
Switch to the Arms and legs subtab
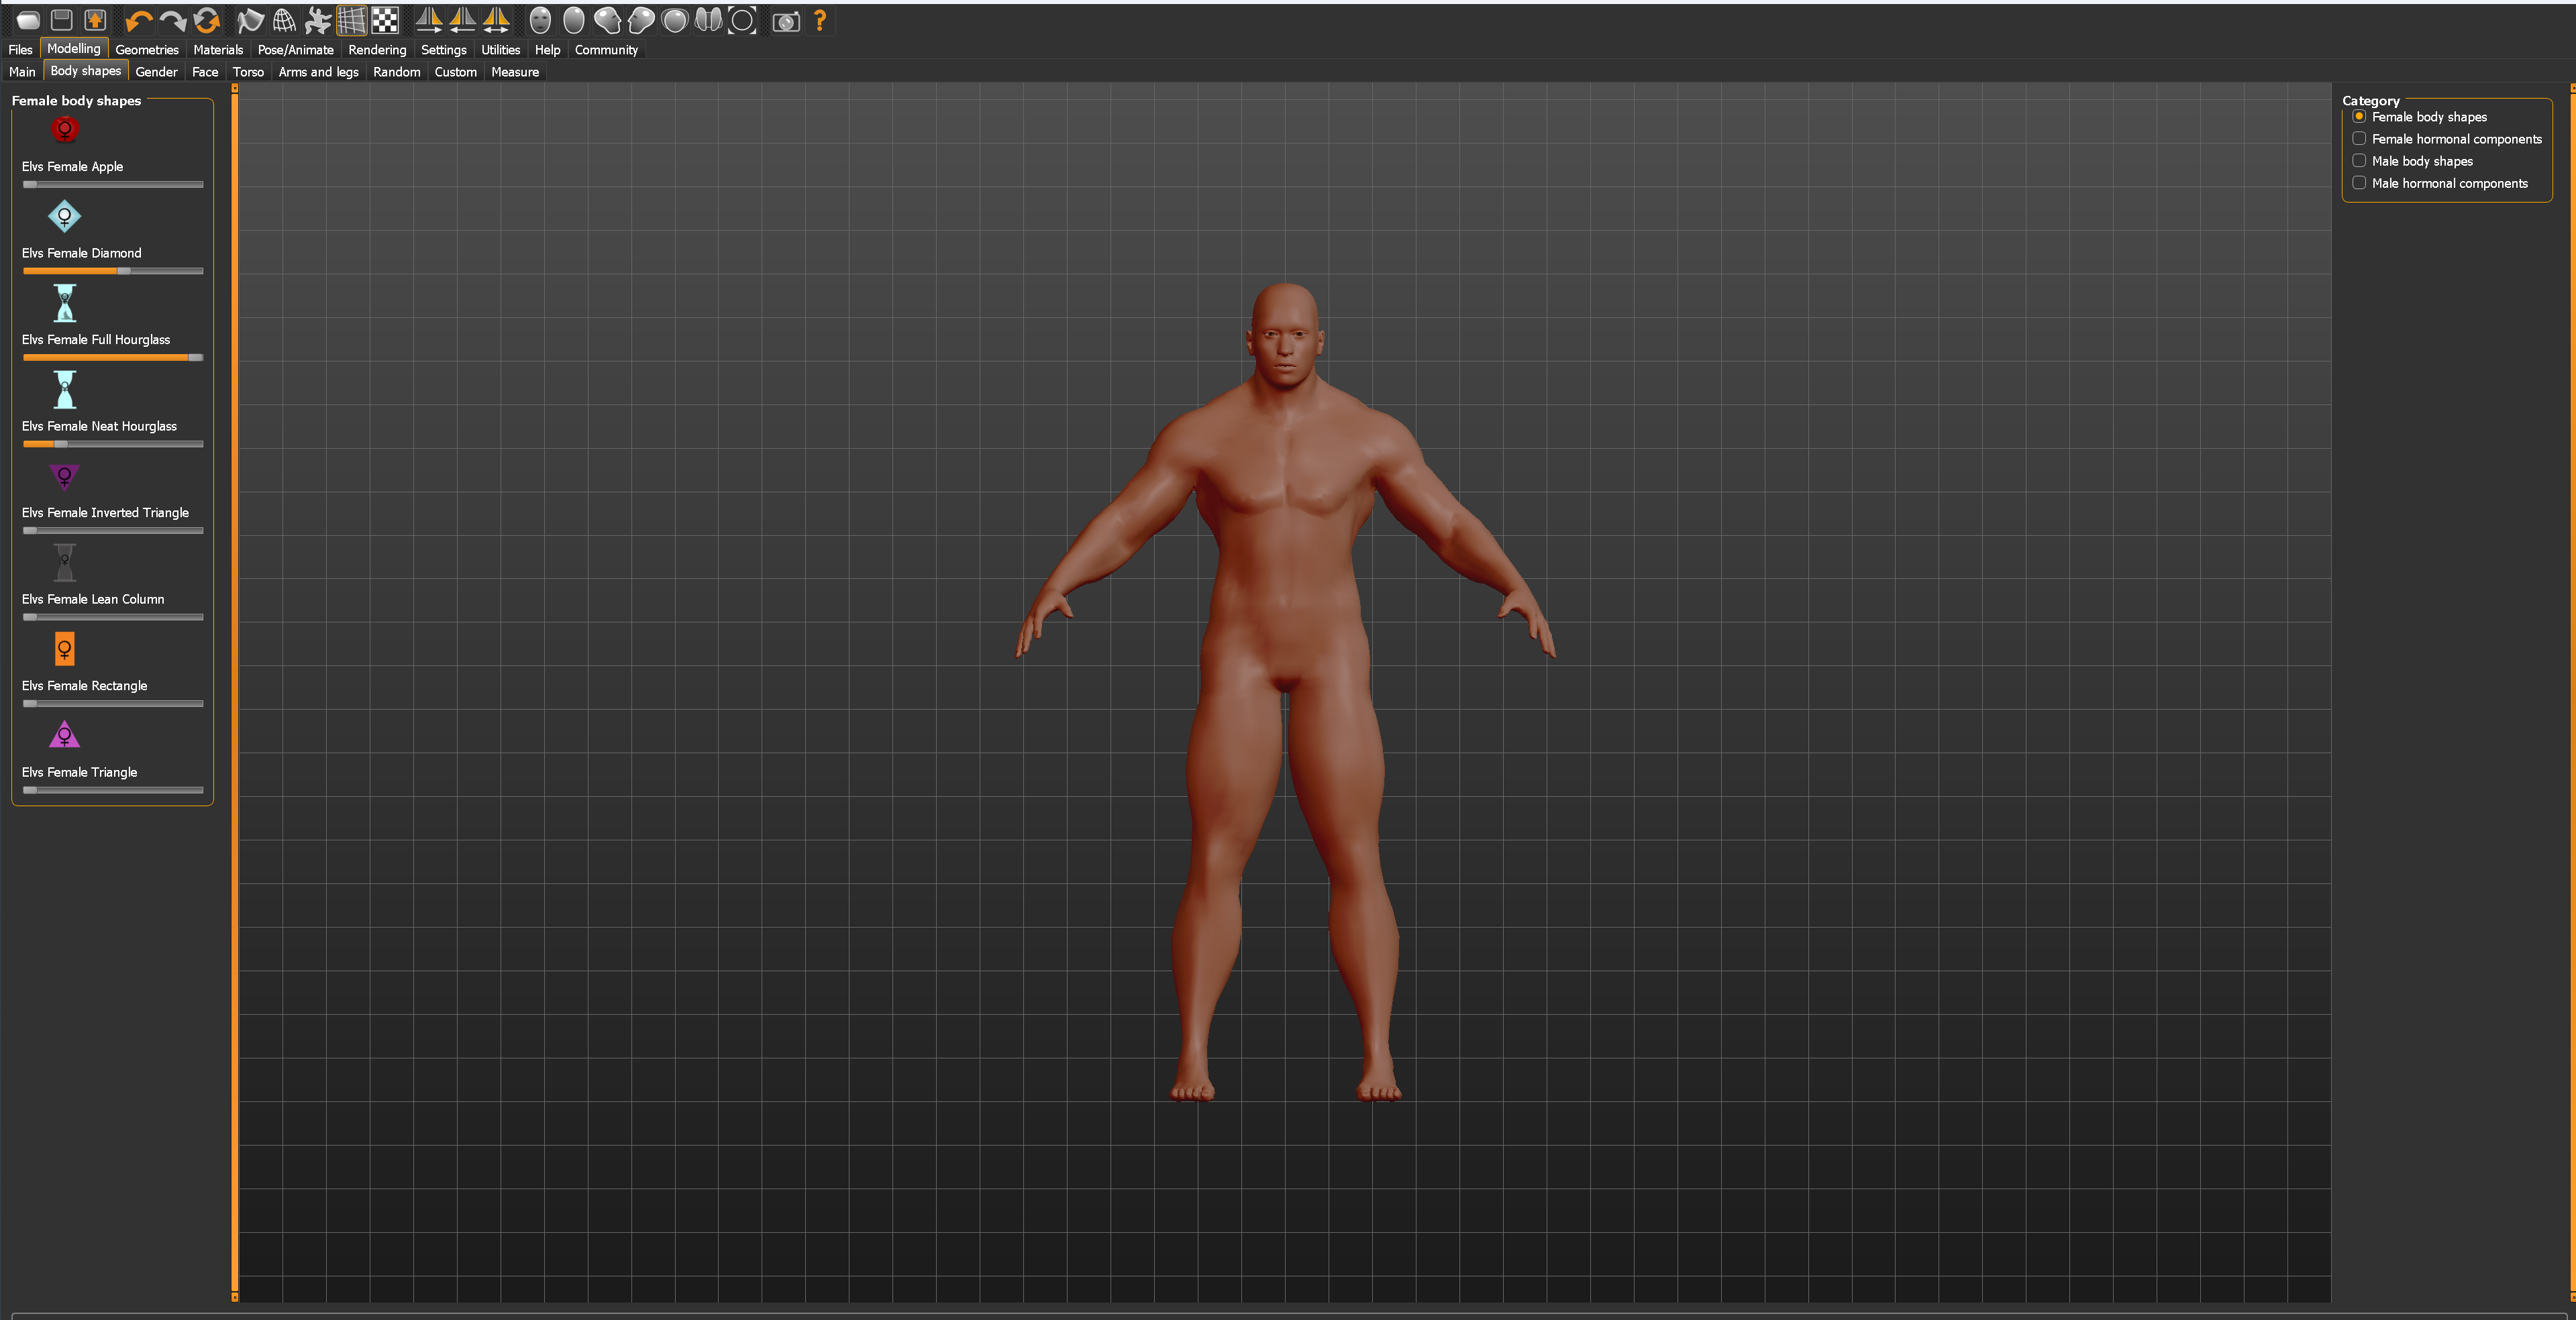[318, 72]
